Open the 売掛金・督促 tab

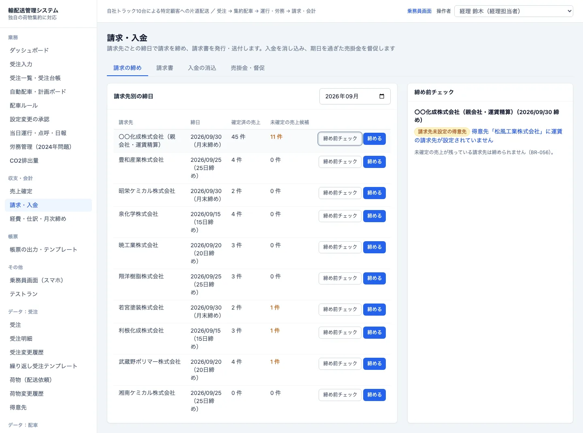coord(248,68)
